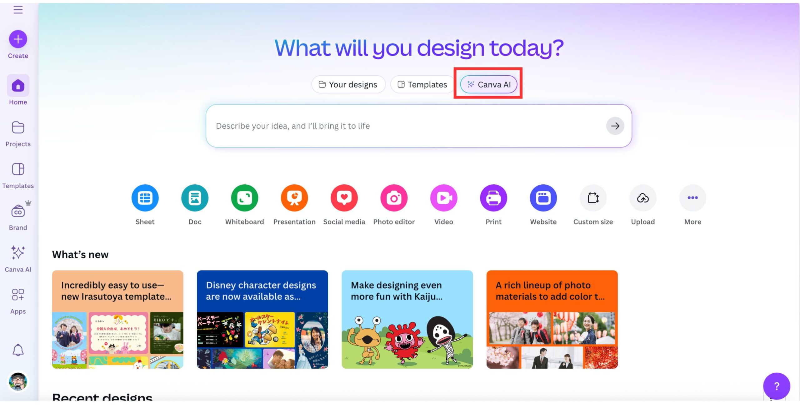Image resolution: width=800 pixels, height=413 pixels.
Task: Open Canva AI from the left sidebar
Action: click(x=18, y=259)
